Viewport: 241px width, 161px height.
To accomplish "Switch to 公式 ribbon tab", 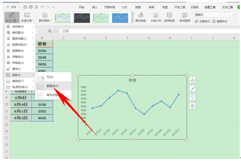I will [x=124, y=7].
